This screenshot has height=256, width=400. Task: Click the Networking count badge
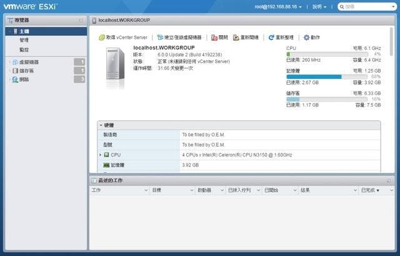(79, 79)
